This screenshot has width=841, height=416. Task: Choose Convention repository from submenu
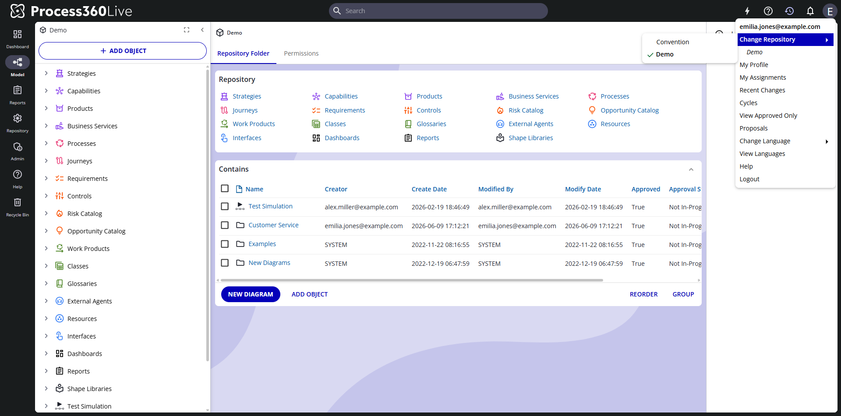pos(672,42)
